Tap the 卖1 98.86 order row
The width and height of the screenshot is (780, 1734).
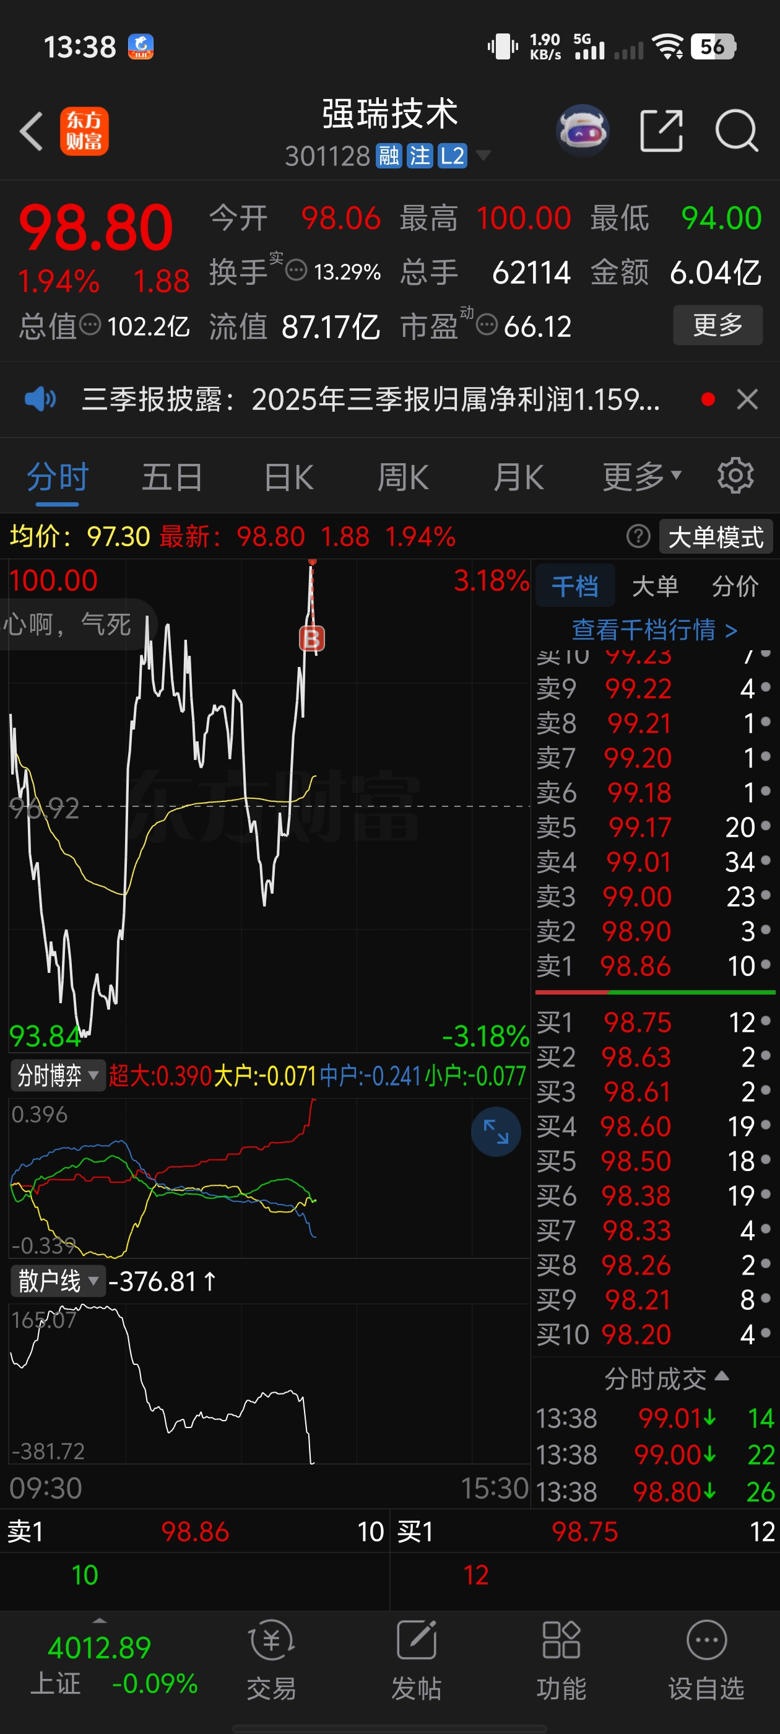click(x=654, y=966)
